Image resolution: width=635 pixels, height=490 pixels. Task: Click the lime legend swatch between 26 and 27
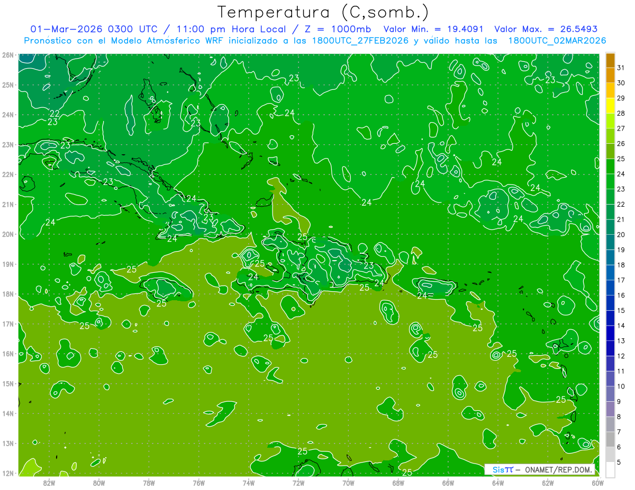(x=610, y=136)
